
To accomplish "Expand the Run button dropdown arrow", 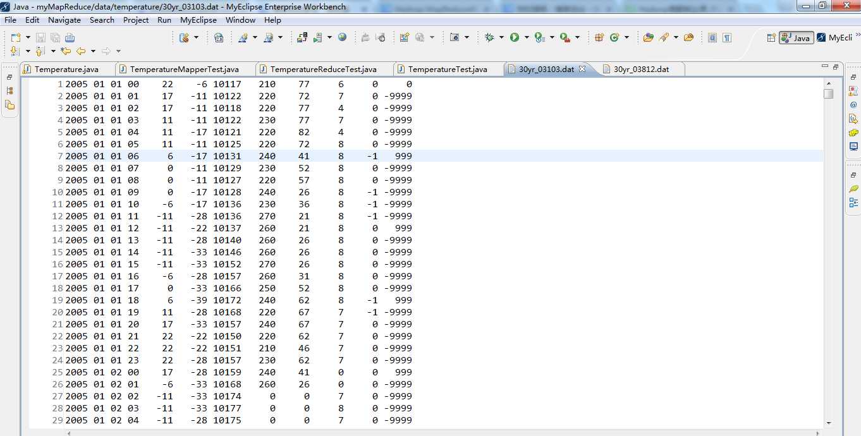I will pyautogui.click(x=526, y=37).
